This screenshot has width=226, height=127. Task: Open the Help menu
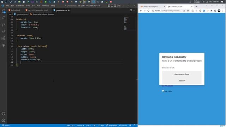point(53,6)
